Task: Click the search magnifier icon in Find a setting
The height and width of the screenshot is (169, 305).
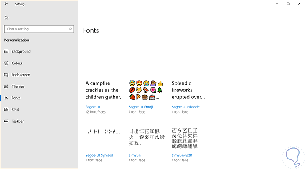Action: [x=70, y=29]
